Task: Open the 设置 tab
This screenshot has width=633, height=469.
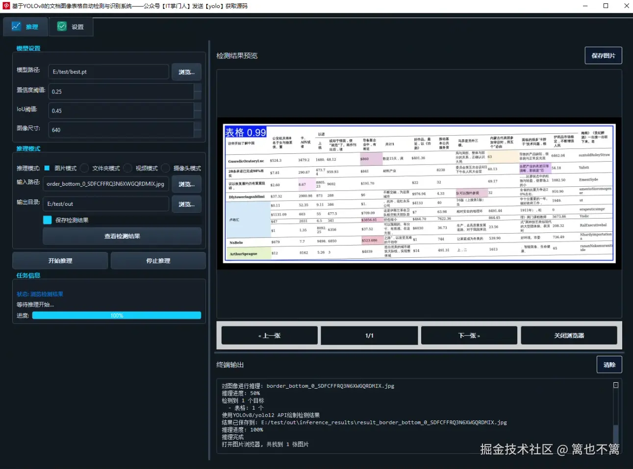Action: [71, 27]
